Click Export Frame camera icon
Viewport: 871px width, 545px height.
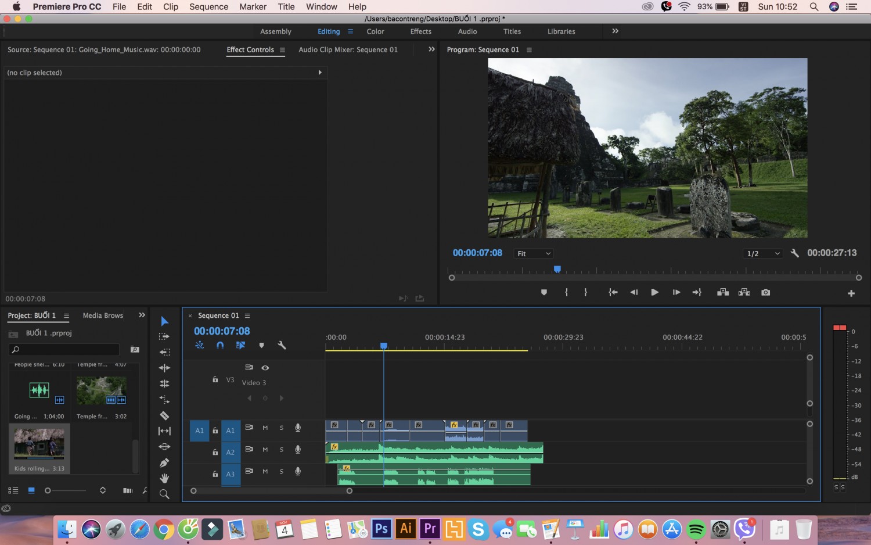point(766,292)
